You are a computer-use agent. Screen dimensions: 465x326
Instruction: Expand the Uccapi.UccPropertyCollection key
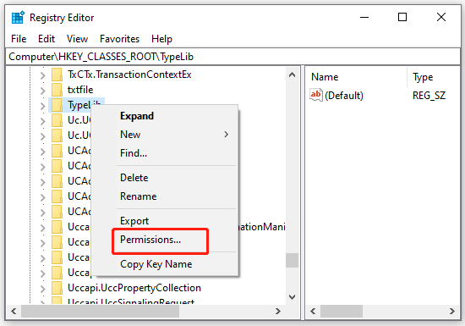pos(43,289)
